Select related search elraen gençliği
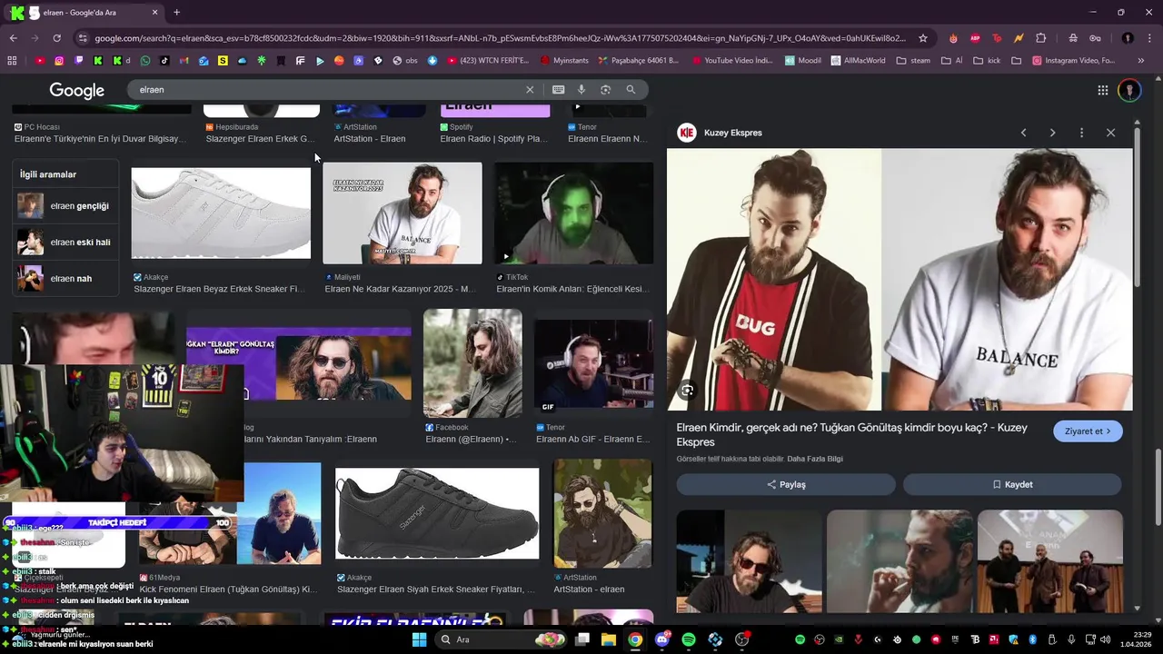Screen dimensions: 1163x654 tap(65, 206)
